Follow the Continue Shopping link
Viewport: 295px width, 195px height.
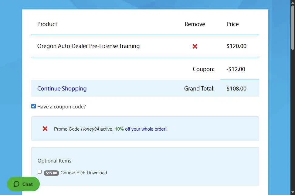[62, 88]
